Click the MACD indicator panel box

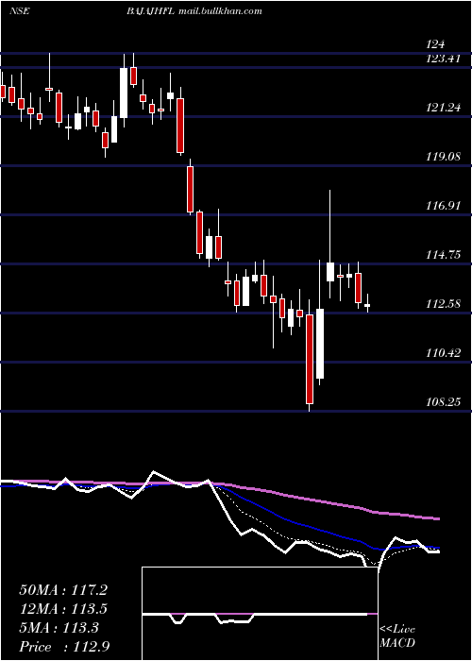[x=260, y=614]
